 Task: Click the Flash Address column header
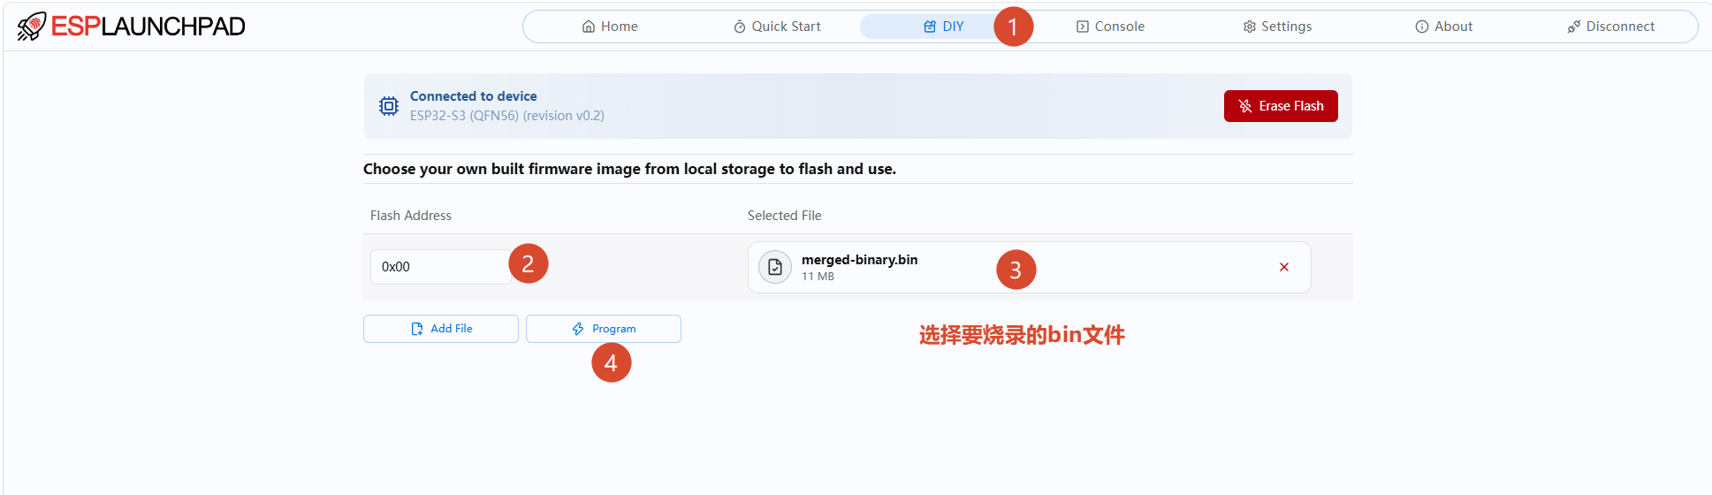pyautogui.click(x=411, y=216)
